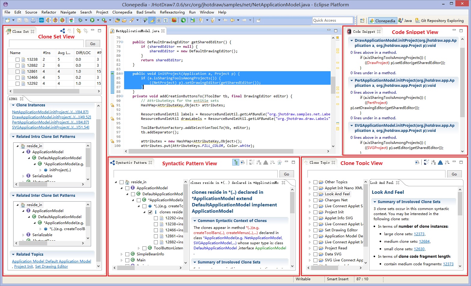Viewport: 471px width, 286px height.
Task: Click the Quick Access field
Action: (x=332, y=20)
